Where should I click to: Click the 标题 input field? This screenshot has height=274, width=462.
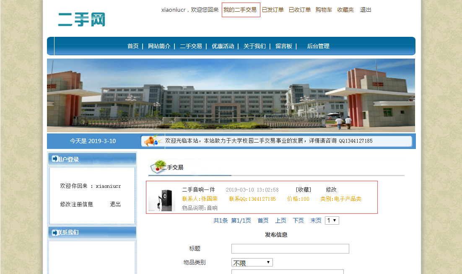290,249
